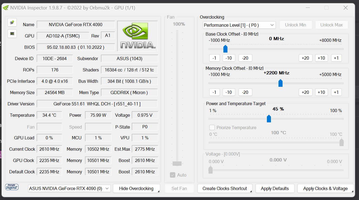
Task: Click the Subvendor value ASUS (1043)
Action: (129, 58)
